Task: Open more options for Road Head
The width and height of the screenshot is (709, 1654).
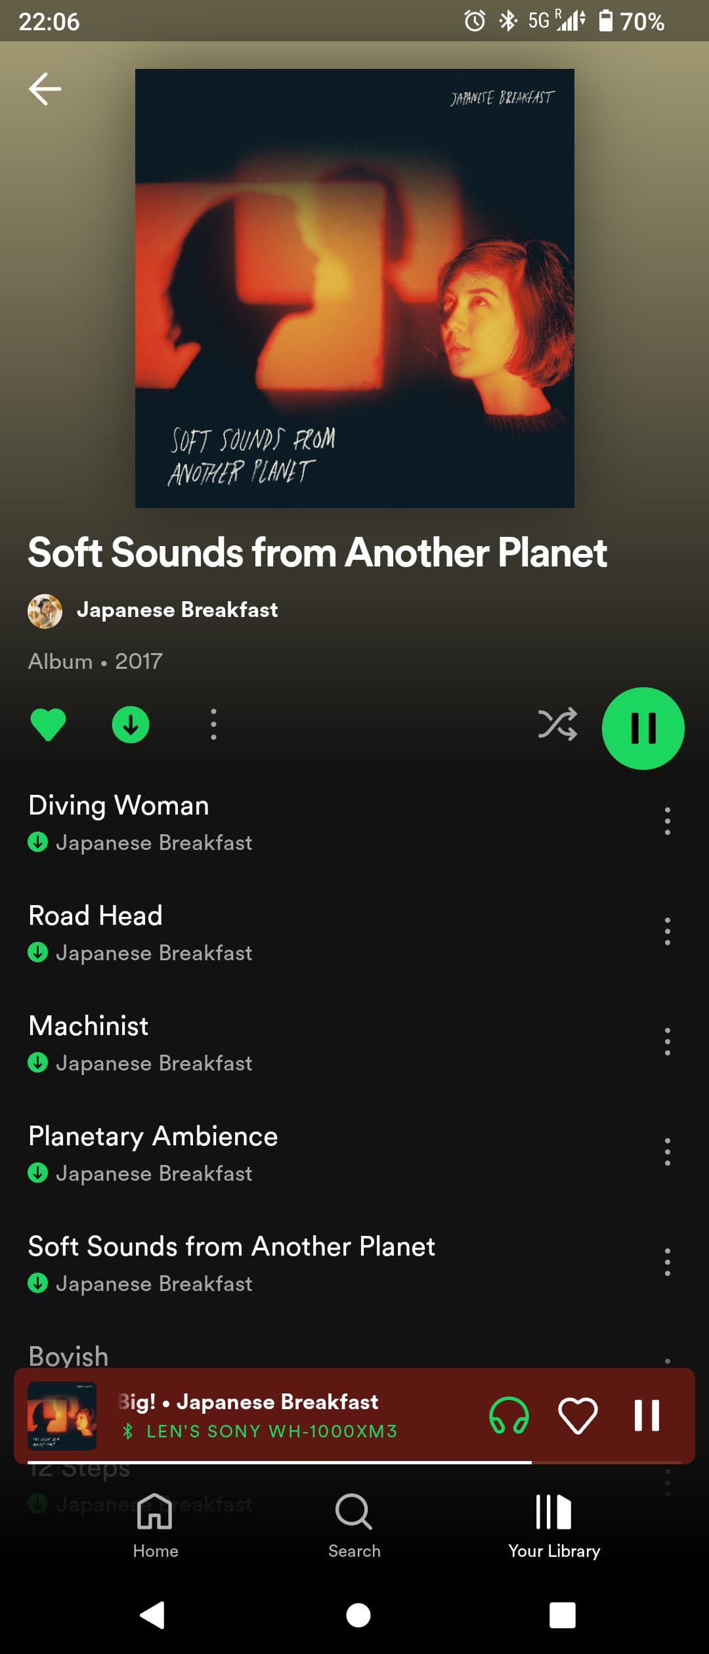Action: pyautogui.click(x=668, y=931)
